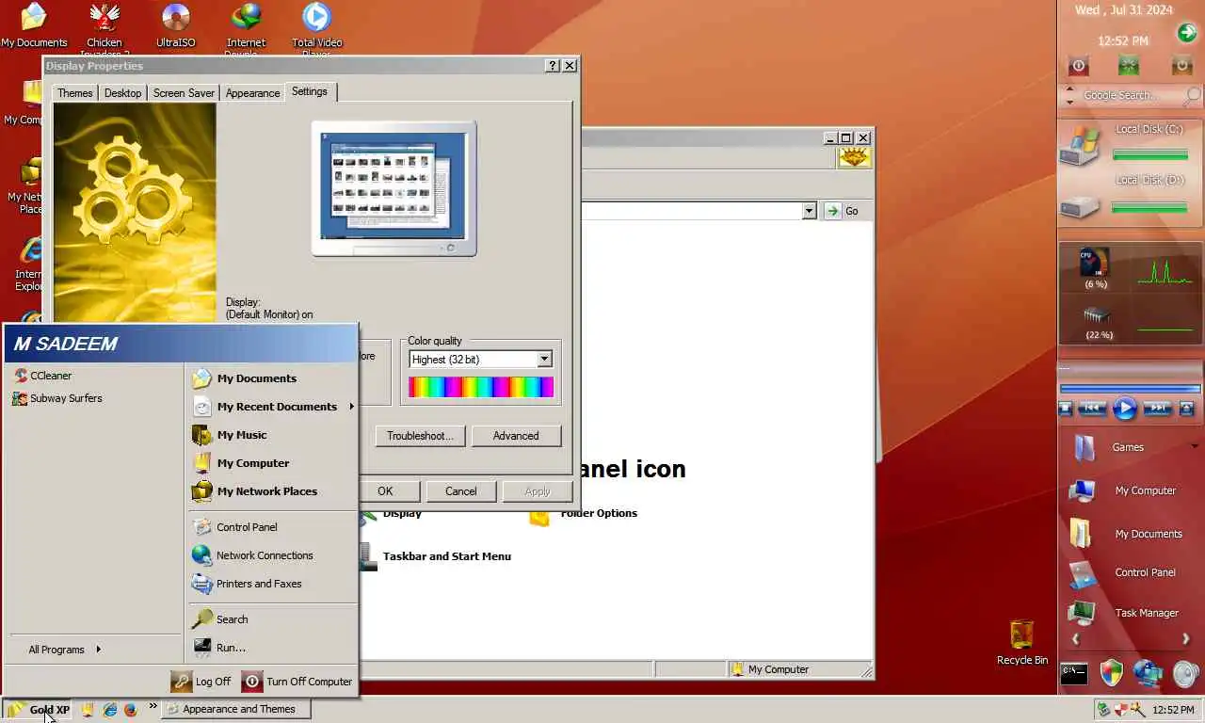This screenshot has height=723, width=1205.
Task: Launch Total Video Player desktop icon
Action: [x=316, y=28]
